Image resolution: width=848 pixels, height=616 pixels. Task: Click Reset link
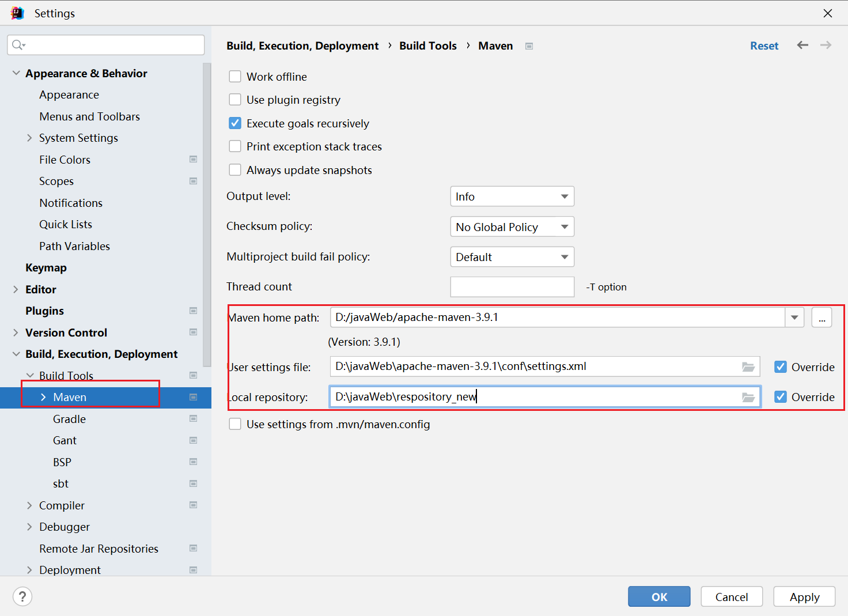coord(764,46)
